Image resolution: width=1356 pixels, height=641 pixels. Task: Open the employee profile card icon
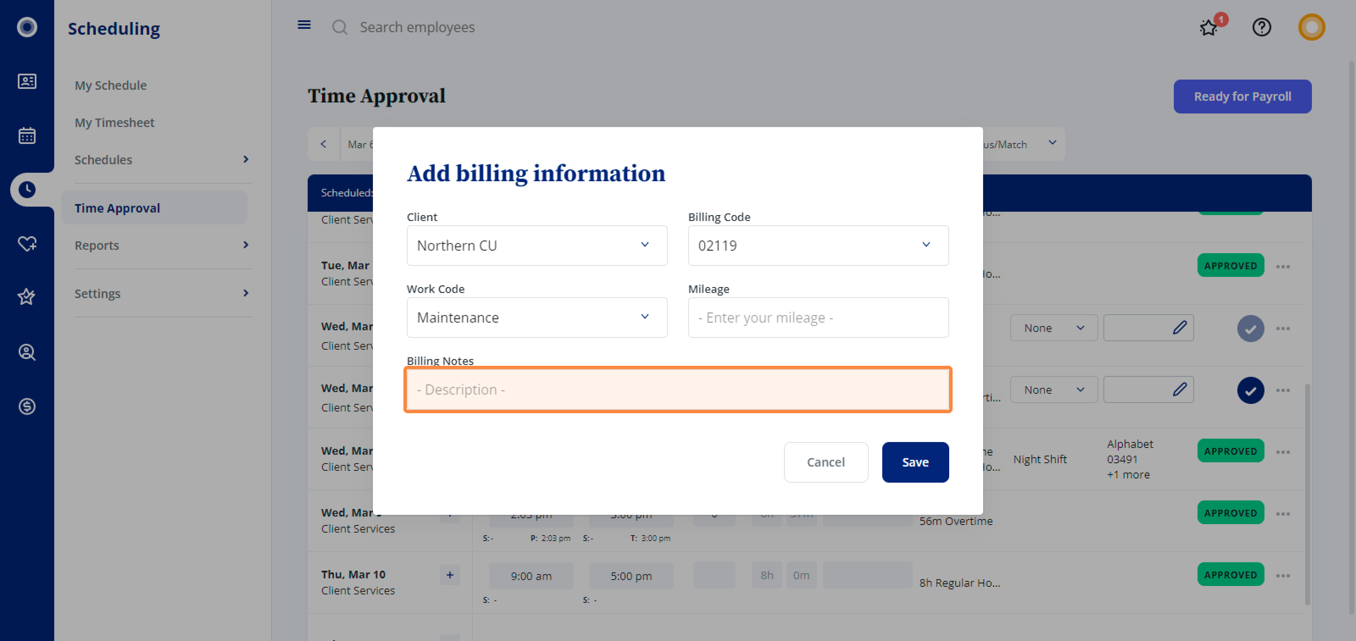[x=27, y=81]
